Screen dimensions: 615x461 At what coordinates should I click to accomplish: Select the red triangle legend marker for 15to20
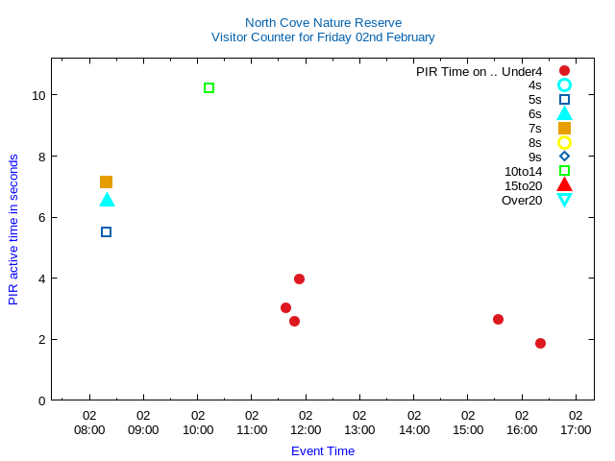tap(564, 184)
